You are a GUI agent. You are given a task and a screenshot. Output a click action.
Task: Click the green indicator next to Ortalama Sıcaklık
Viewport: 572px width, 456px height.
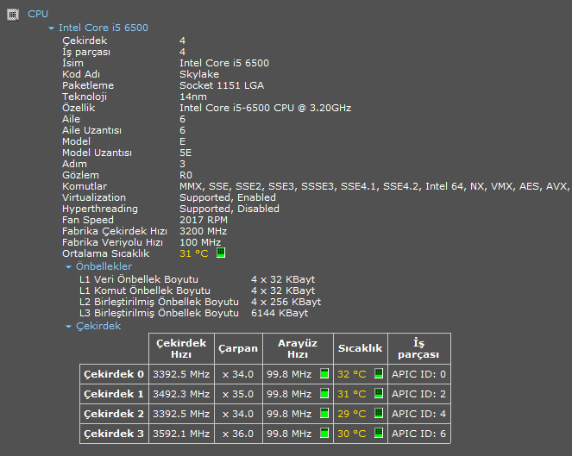[220, 253]
